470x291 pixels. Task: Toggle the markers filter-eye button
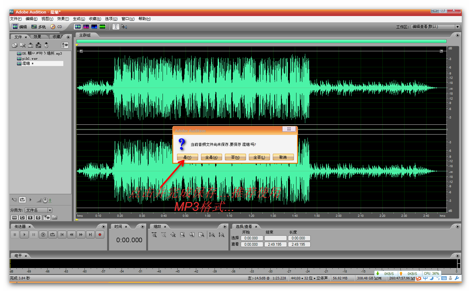click(47, 217)
